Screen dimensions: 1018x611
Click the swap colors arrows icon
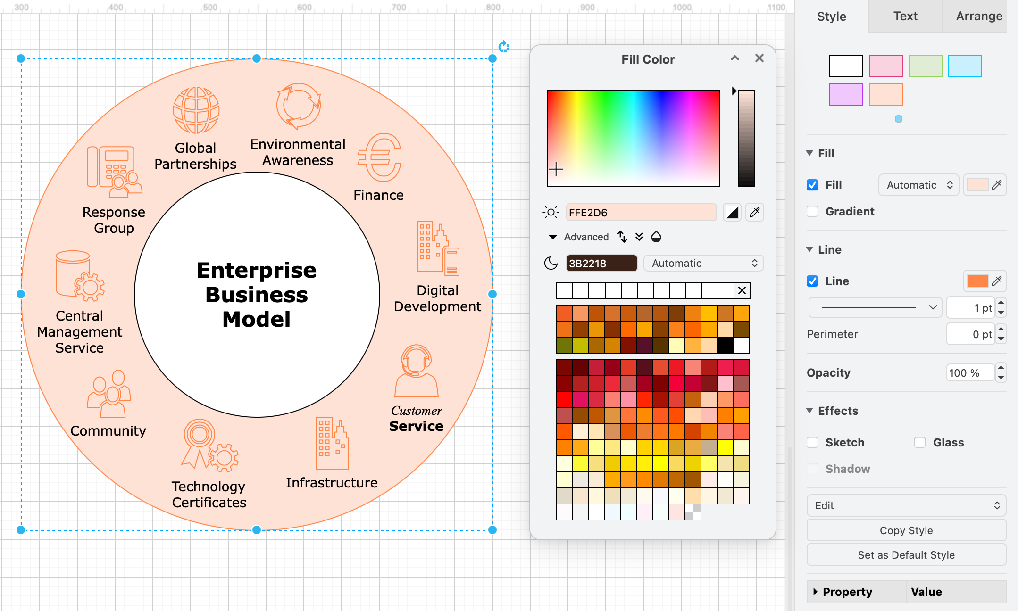point(622,237)
